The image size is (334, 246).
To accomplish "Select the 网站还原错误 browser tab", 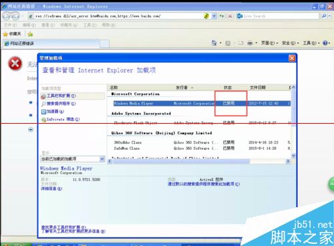I will [51, 43].
